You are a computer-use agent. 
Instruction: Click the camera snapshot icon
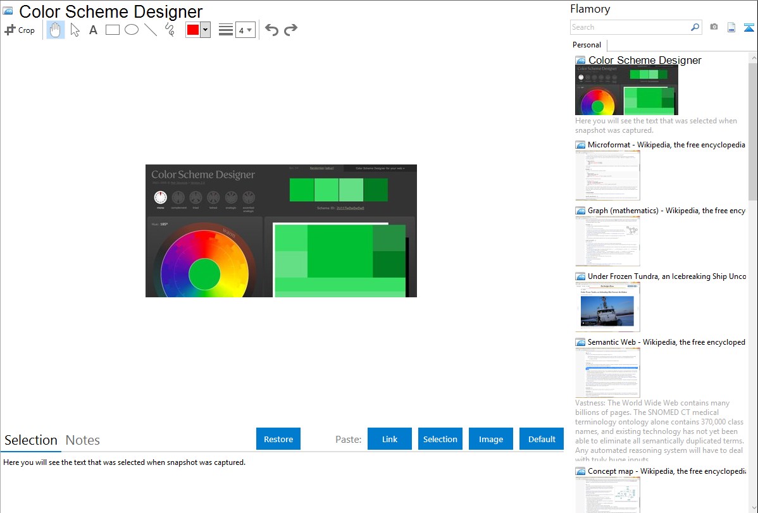(x=714, y=27)
